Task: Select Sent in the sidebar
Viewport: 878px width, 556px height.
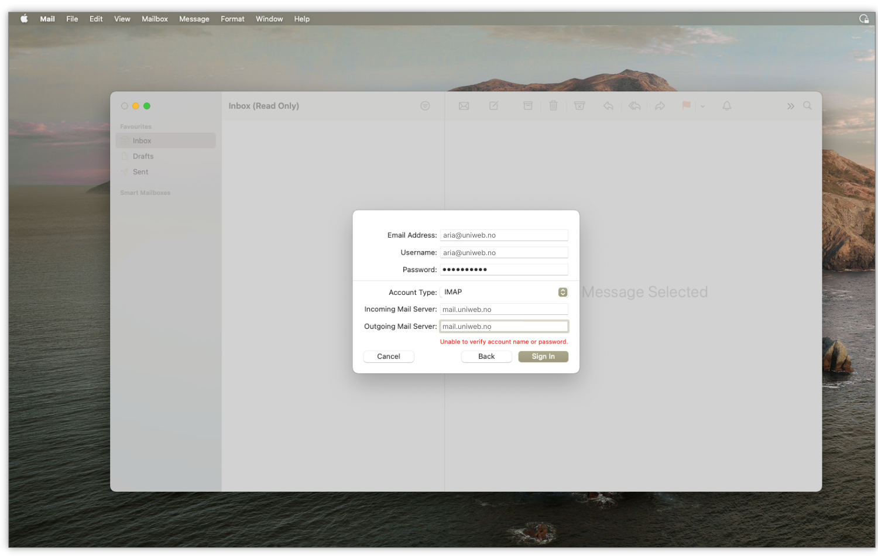Action: pyautogui.click(x=166, y=172)
